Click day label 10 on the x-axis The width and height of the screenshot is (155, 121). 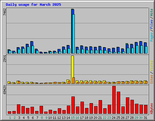50,118
